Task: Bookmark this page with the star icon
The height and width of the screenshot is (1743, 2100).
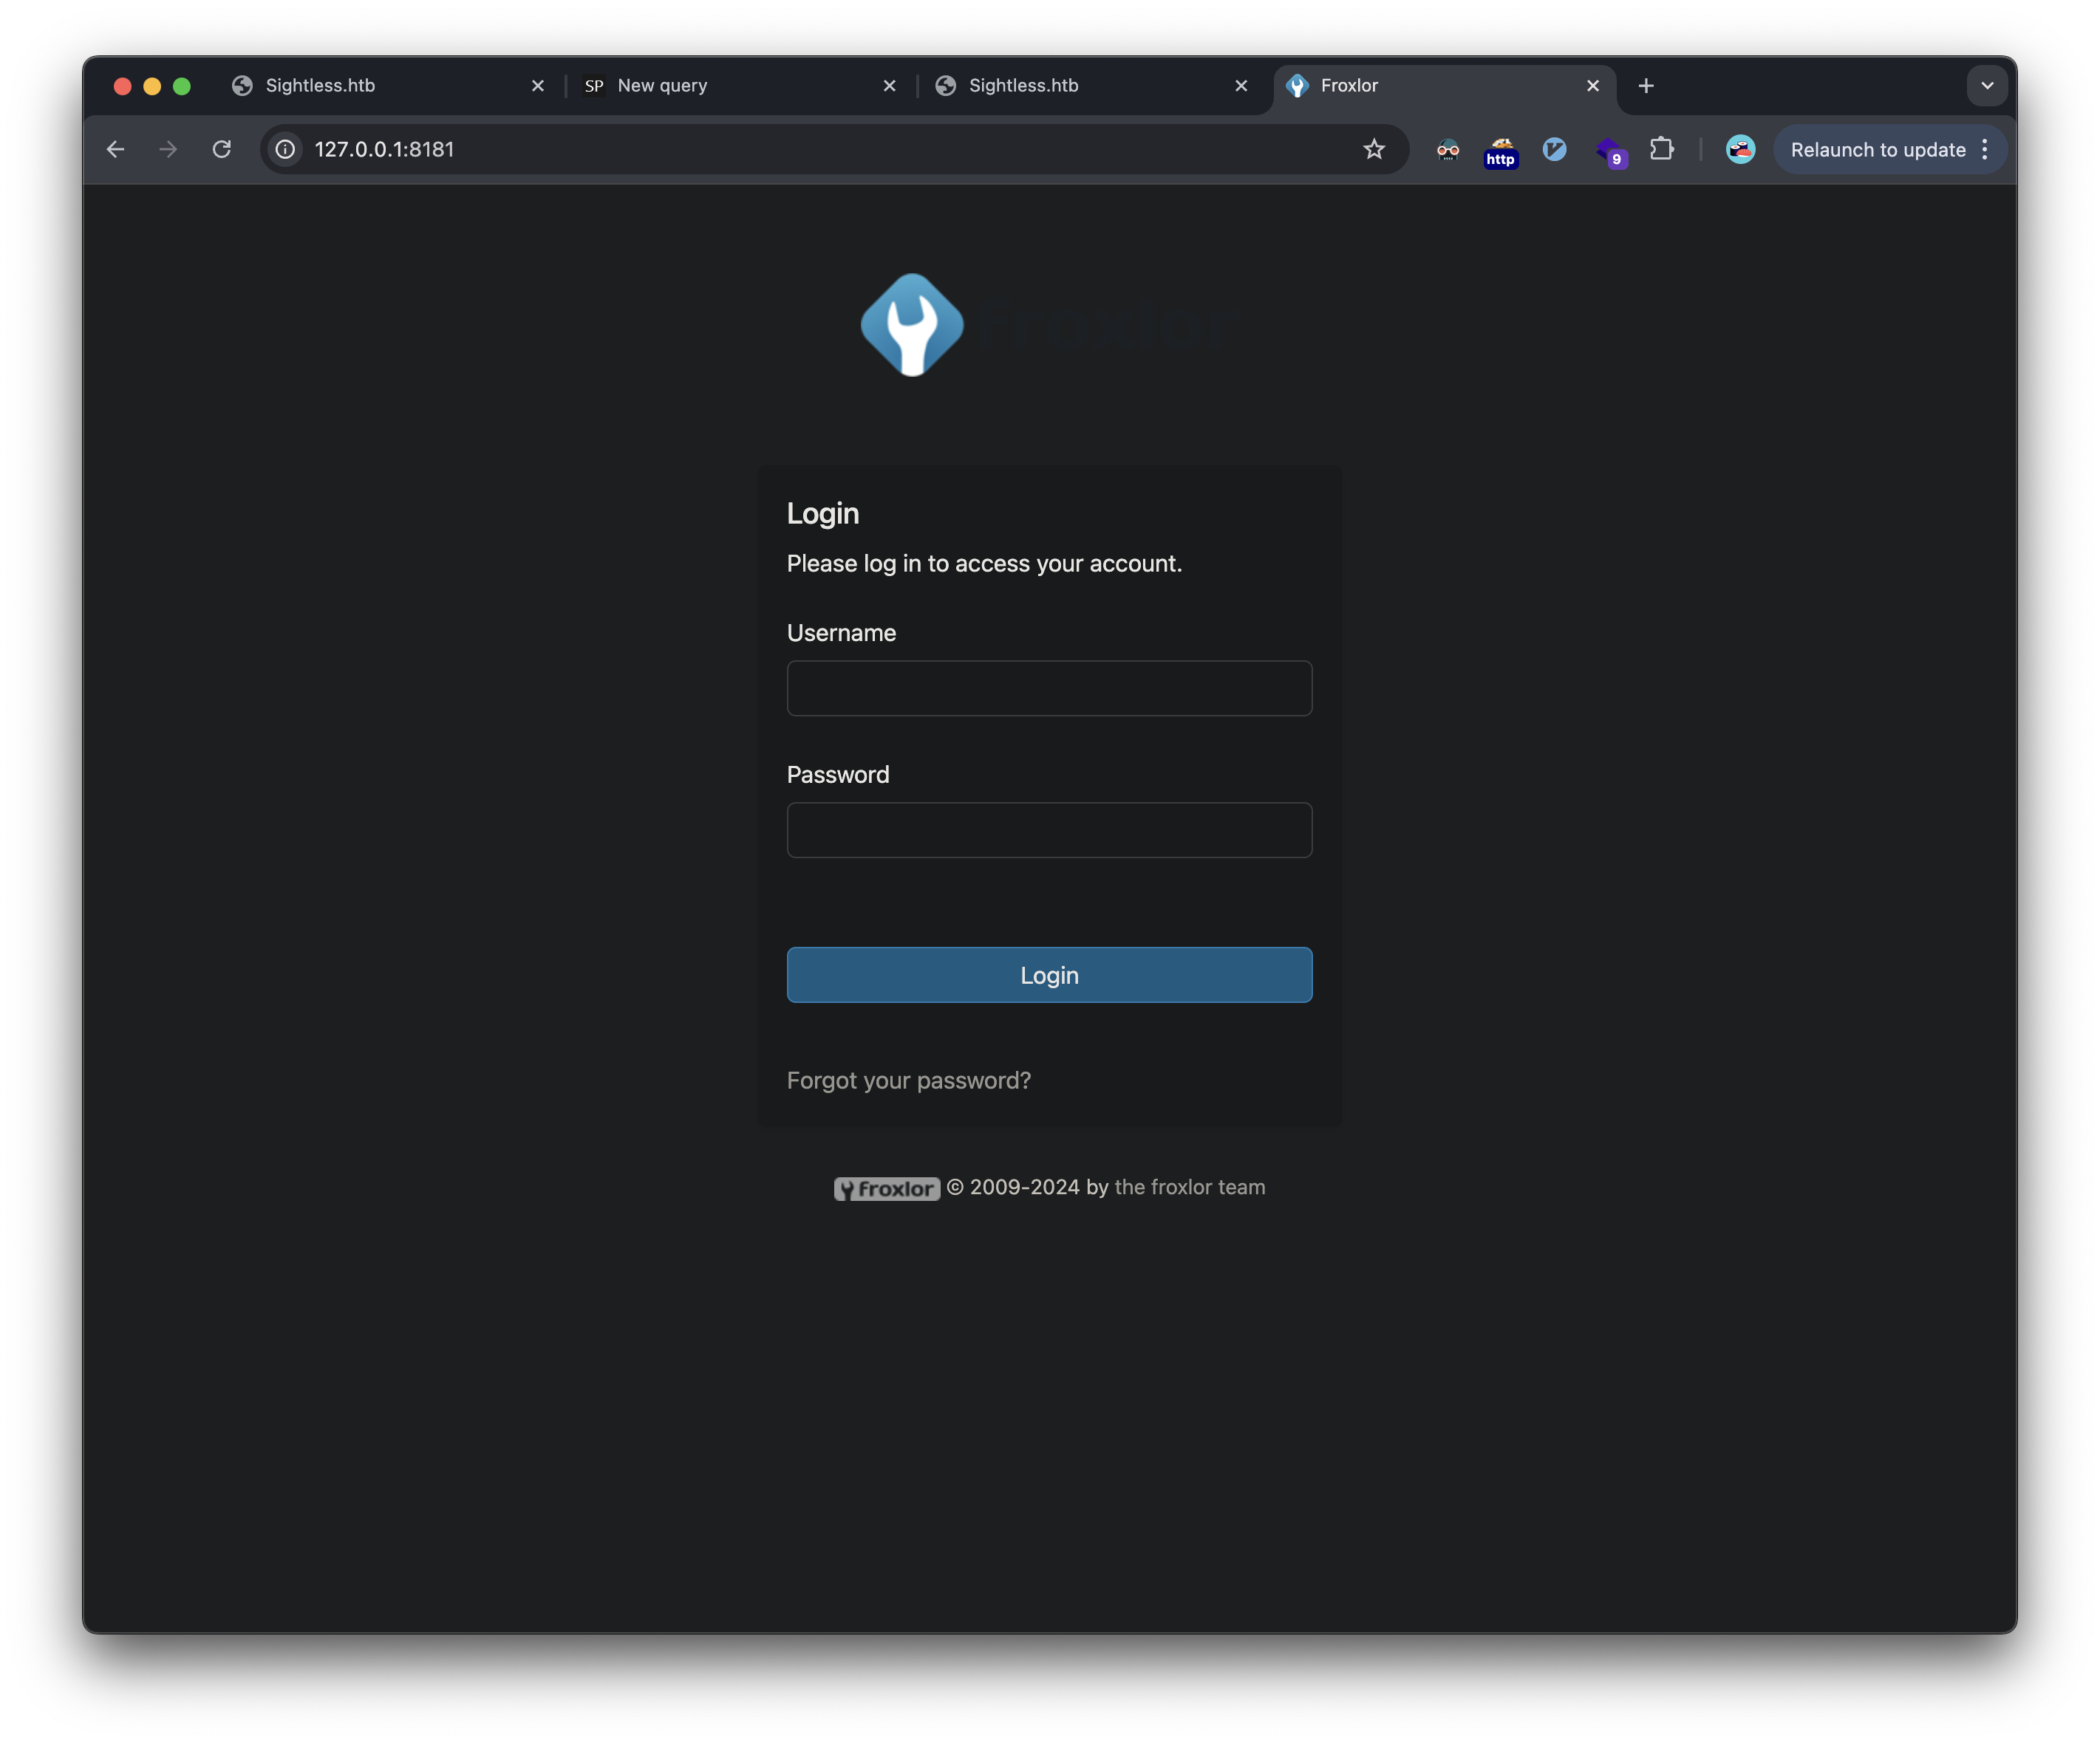Action: (x=1373, y=150)
